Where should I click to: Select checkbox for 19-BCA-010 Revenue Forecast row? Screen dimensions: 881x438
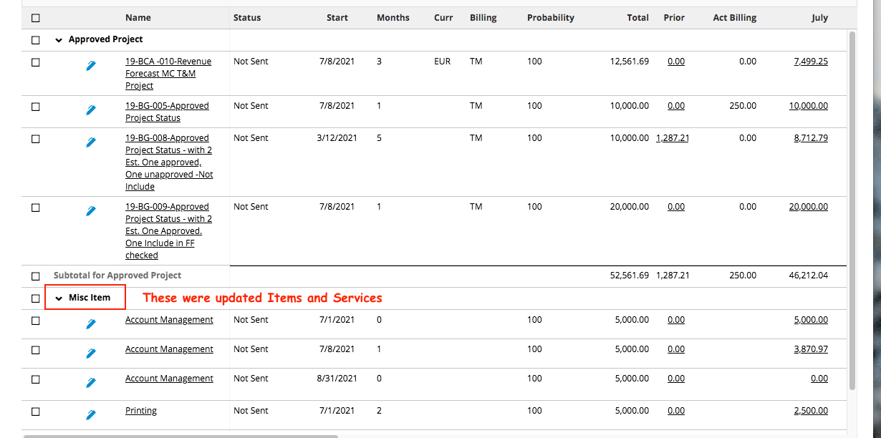point(36,63)
